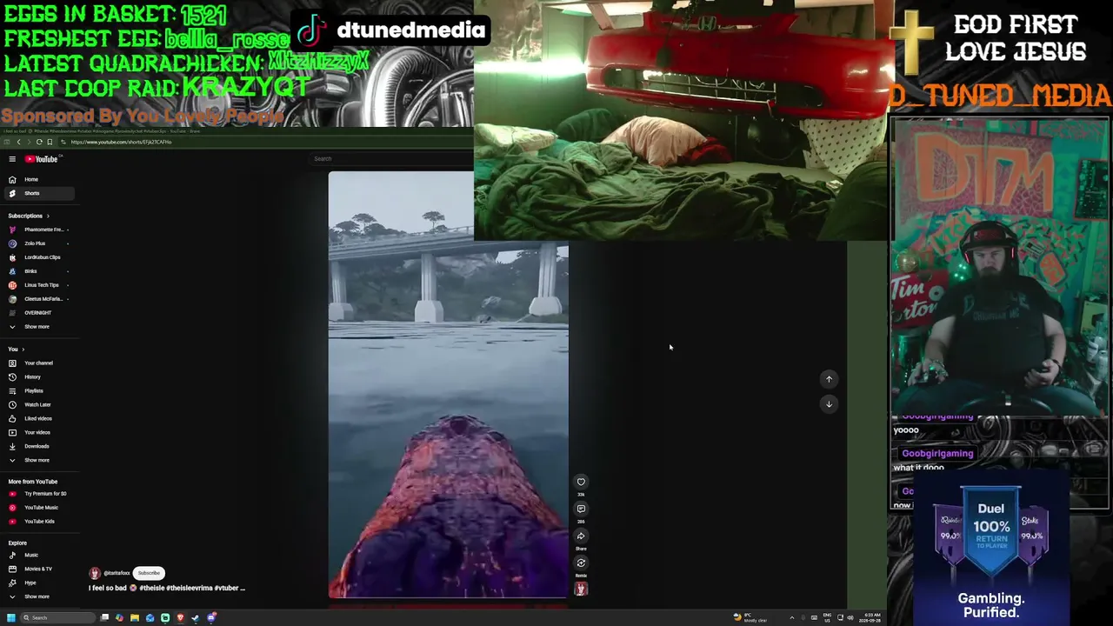Click Try Premium for $0
This screenshot has width=1113, height=626.
(38, 494)
